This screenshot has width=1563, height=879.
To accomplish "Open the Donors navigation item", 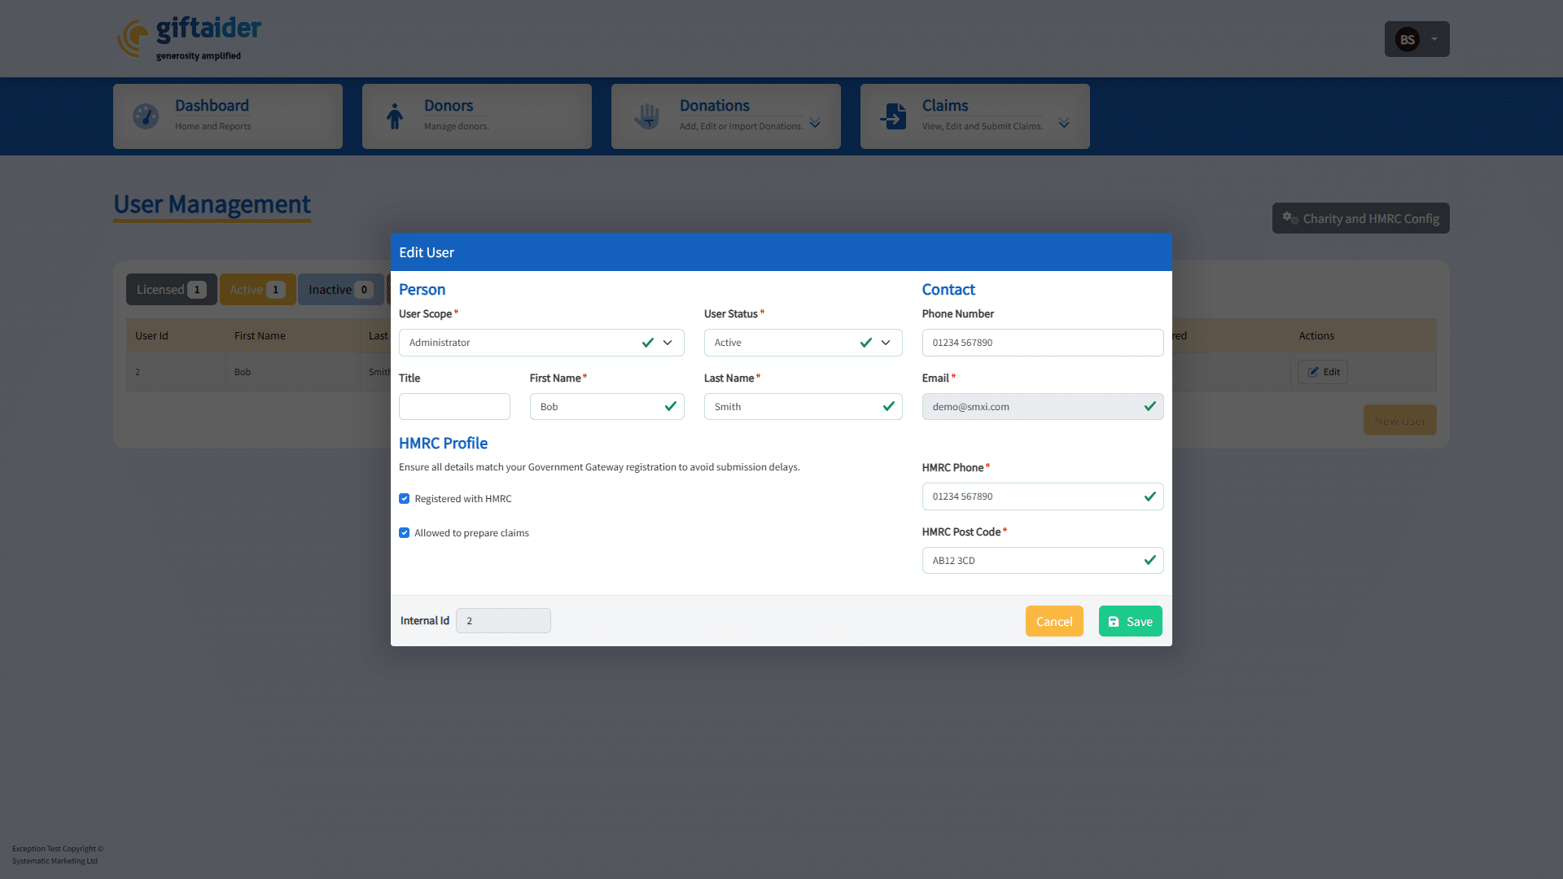I will 477,116.
